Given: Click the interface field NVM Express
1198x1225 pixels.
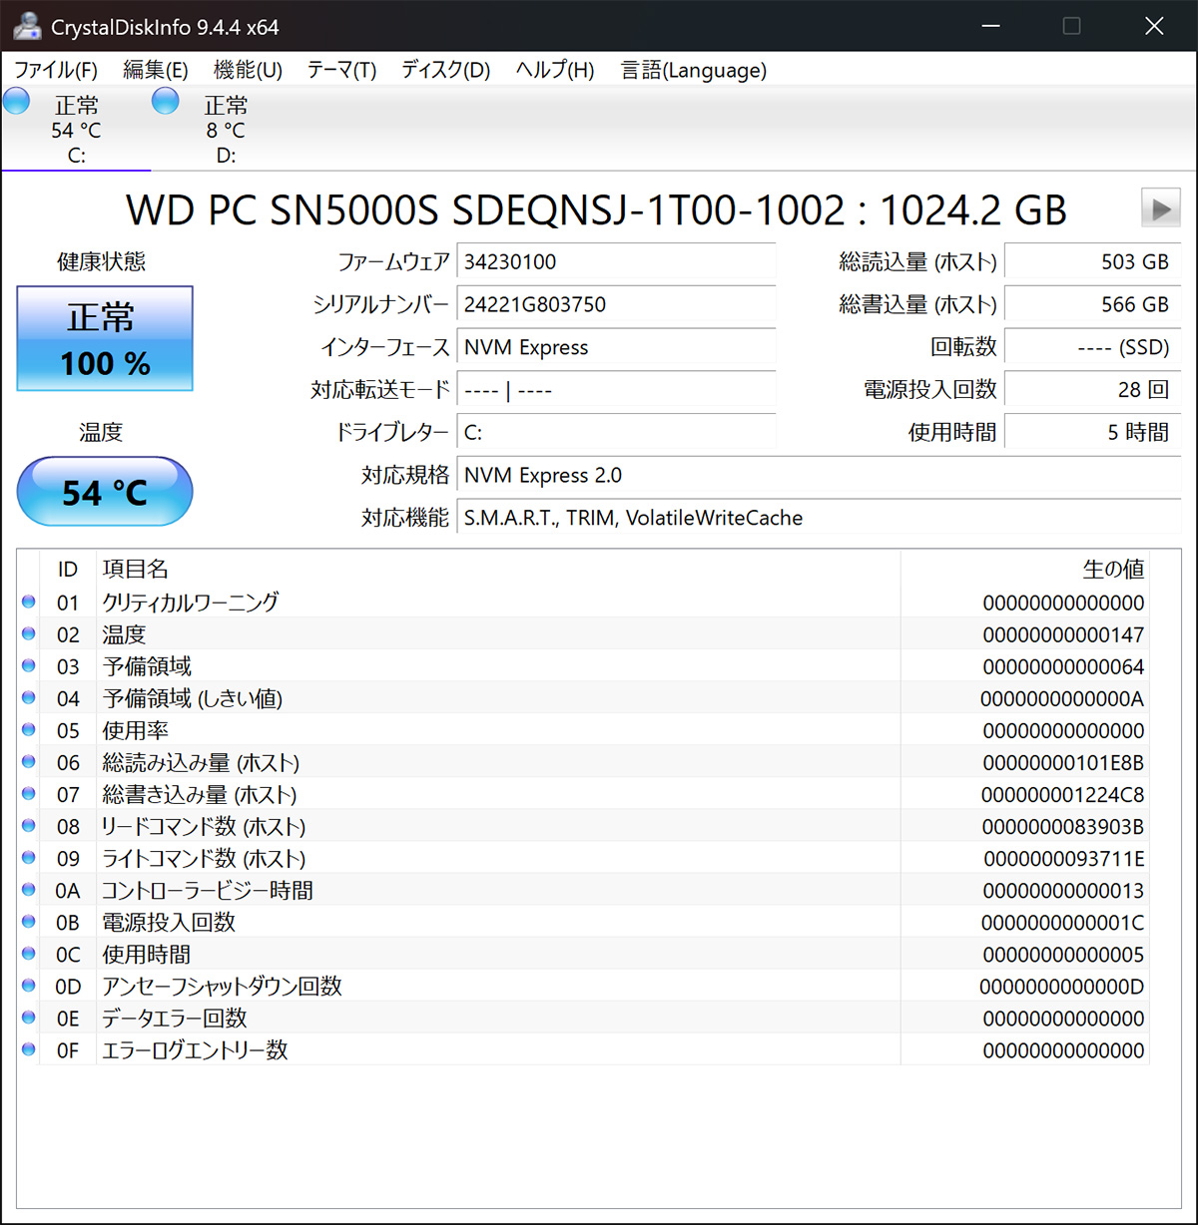Looking at the screenshot, I should [x=616, y=347].
